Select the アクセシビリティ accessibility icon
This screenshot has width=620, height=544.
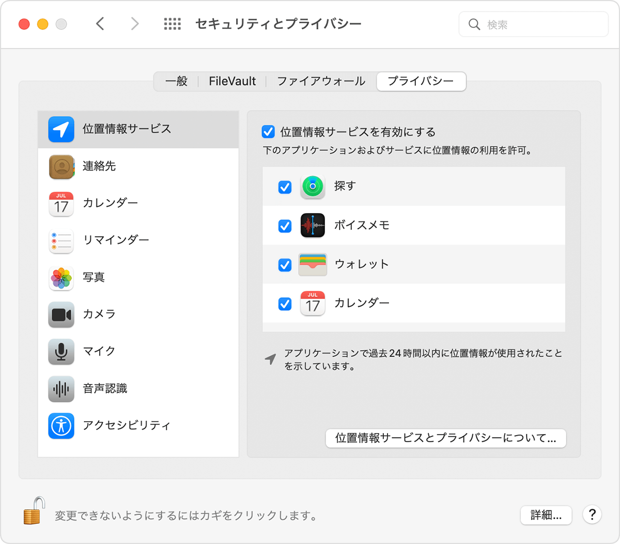[61, 426]
